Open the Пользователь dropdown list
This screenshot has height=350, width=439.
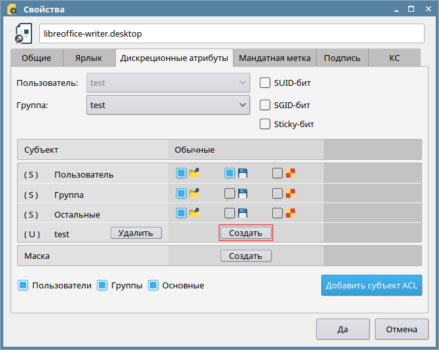[x=167, y=83]
